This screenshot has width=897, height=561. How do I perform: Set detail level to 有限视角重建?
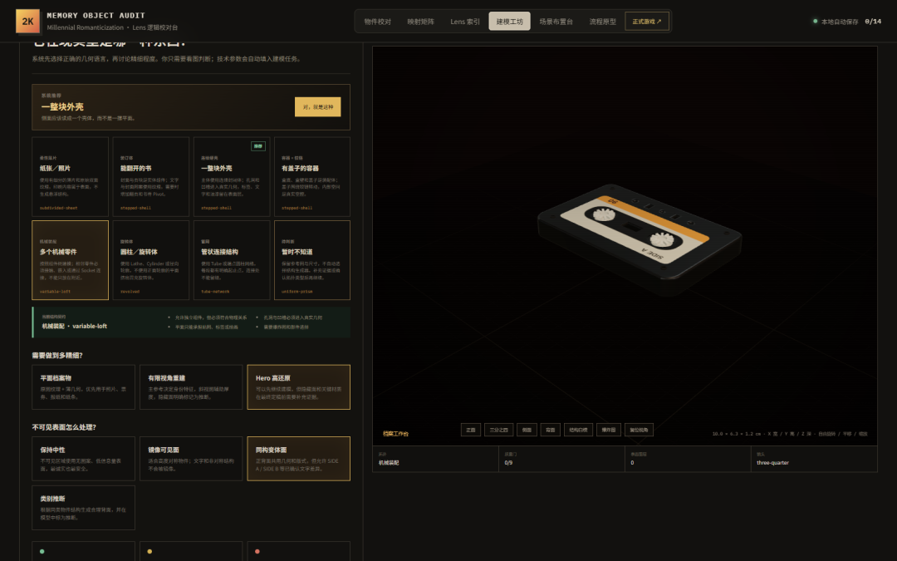(191, 387)
